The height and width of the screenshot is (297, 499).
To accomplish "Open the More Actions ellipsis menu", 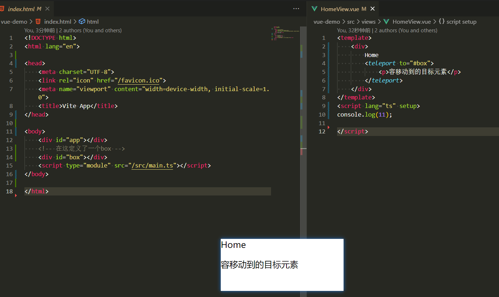I will coord(296,9).
